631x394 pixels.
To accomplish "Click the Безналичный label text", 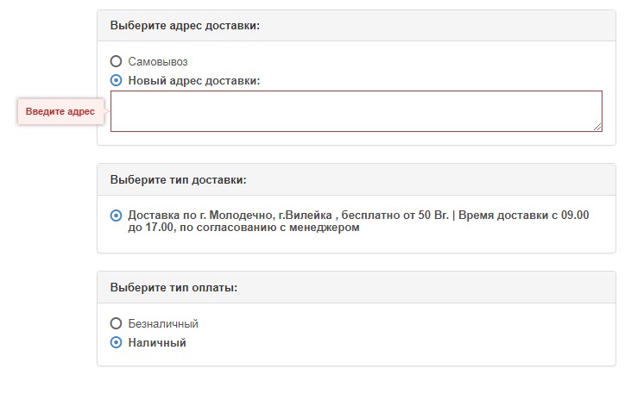I will tap(163, 324).
